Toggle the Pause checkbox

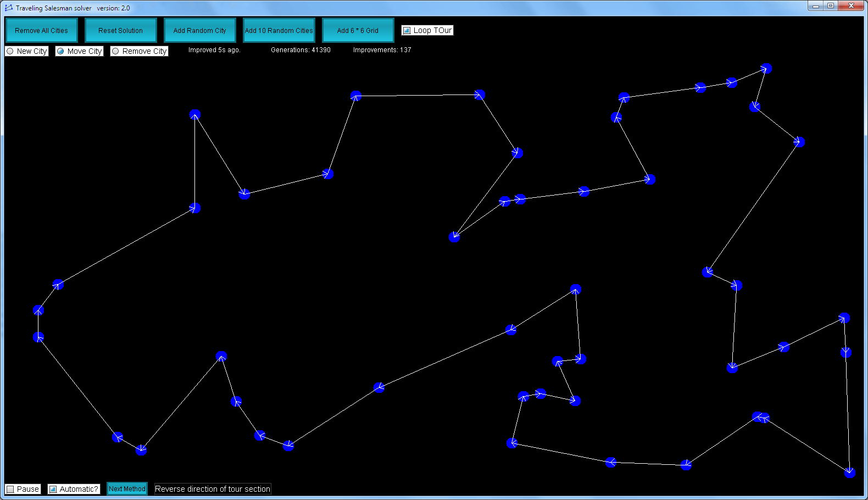click(23, 489)
